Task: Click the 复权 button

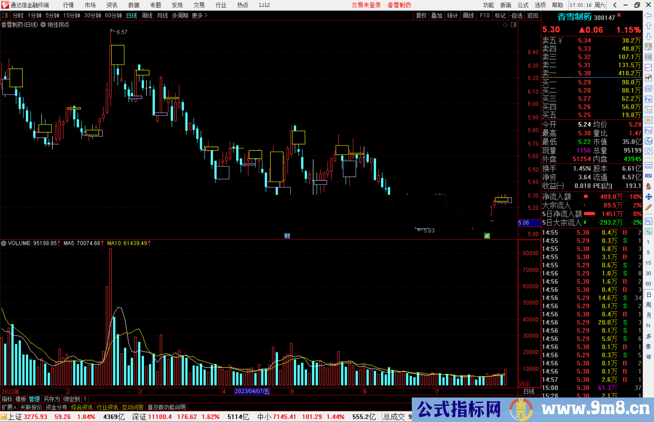Action: click(x=421, y=15)
